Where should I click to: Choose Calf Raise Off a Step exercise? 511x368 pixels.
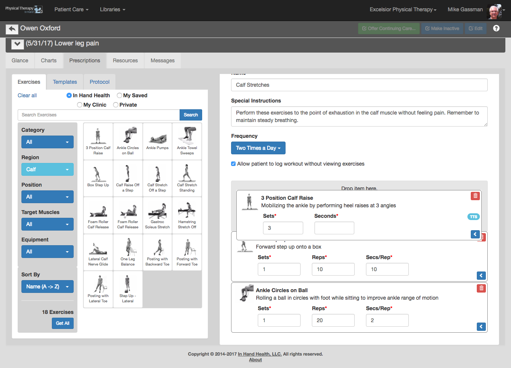click(128, 178)
